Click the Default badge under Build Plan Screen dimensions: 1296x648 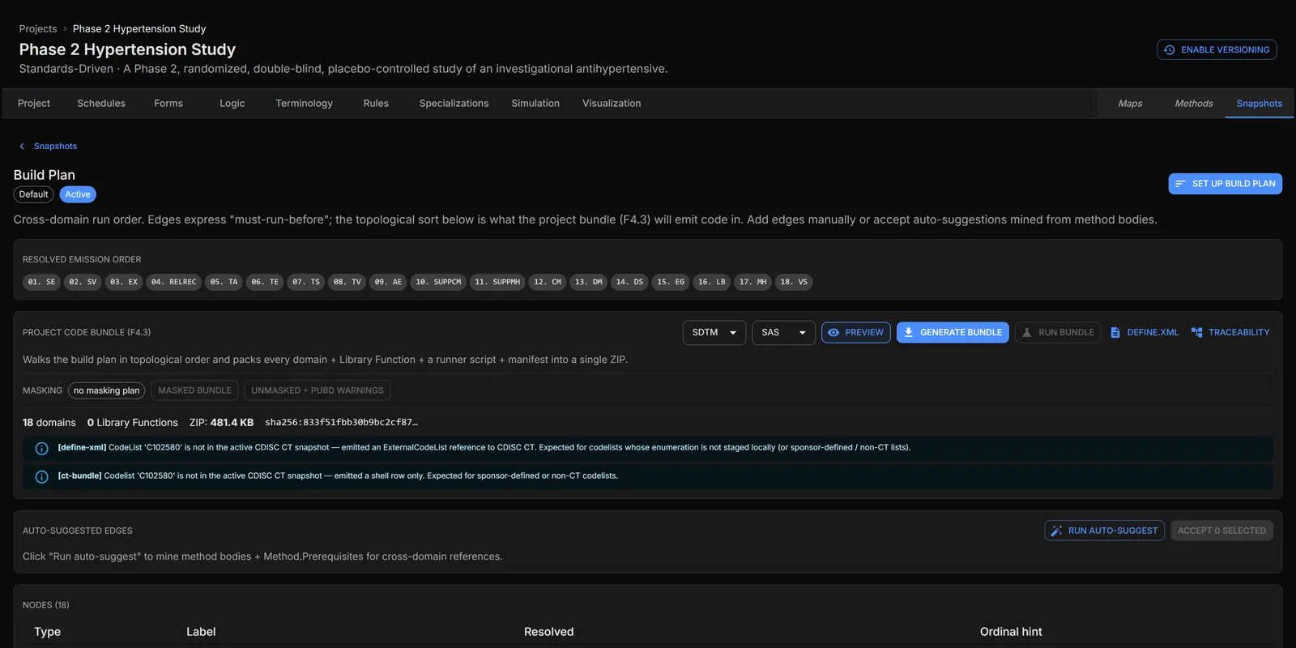point(33,194)
